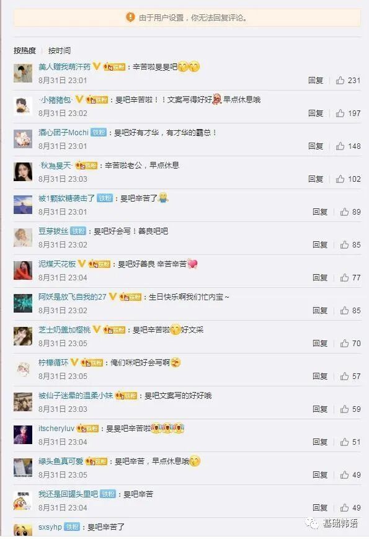
Task: Open 小猪猪包's profile via username
Action: point(56,100)
